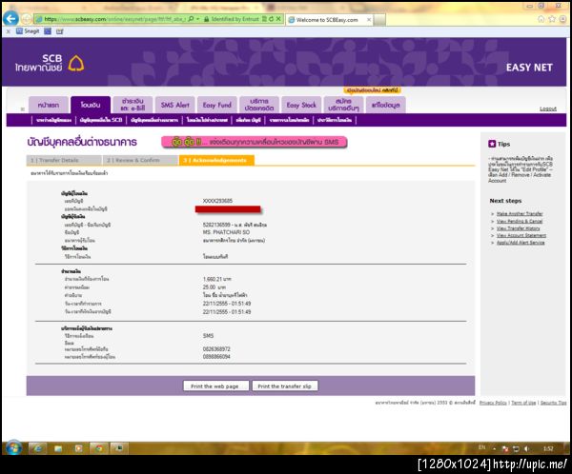Viewport: 572px width, 474px height.
Task: Click the SCB accounts submenu item
Action: (101, 120)
